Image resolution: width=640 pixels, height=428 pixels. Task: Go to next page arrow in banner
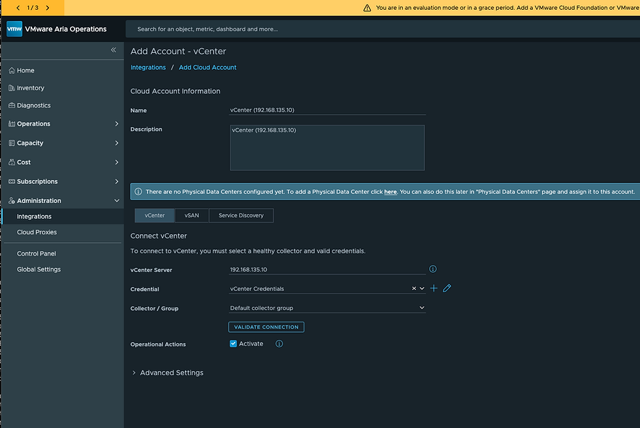pos(48,8)
